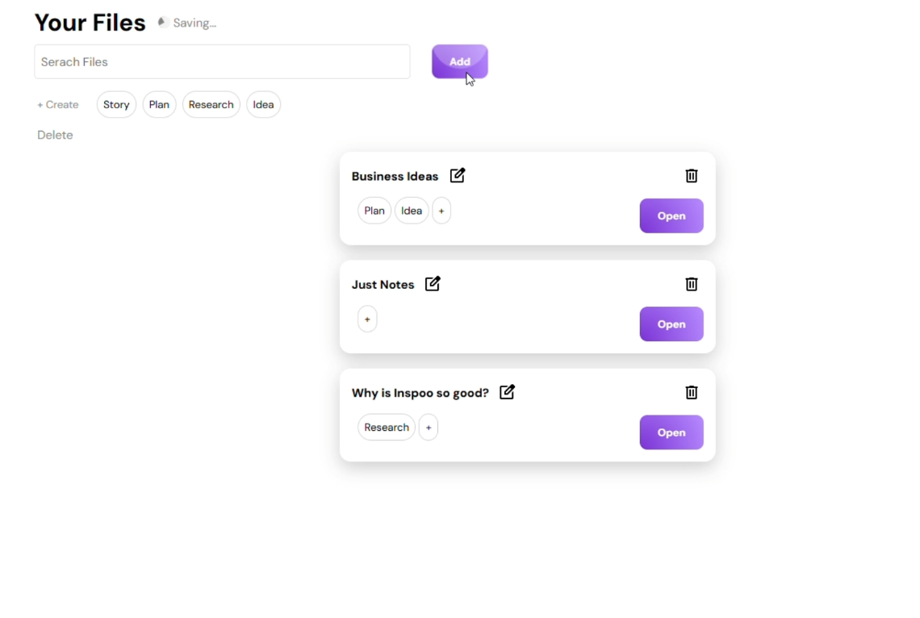Edit the 'Why is Inspoo so good?' title

(x=507, y=391)
